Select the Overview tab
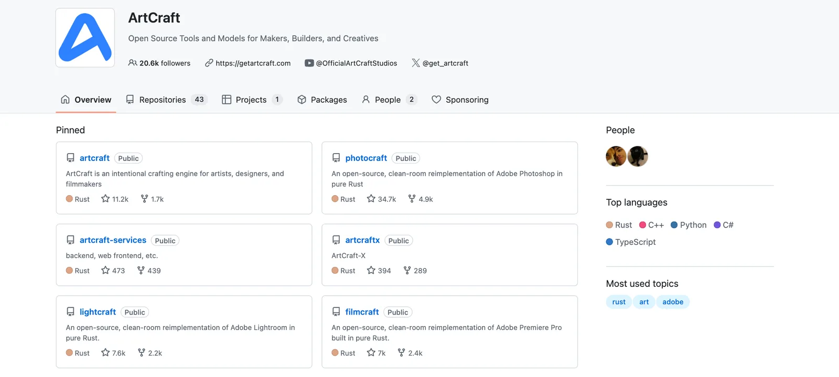839x377 pixels. pos(86,100)
